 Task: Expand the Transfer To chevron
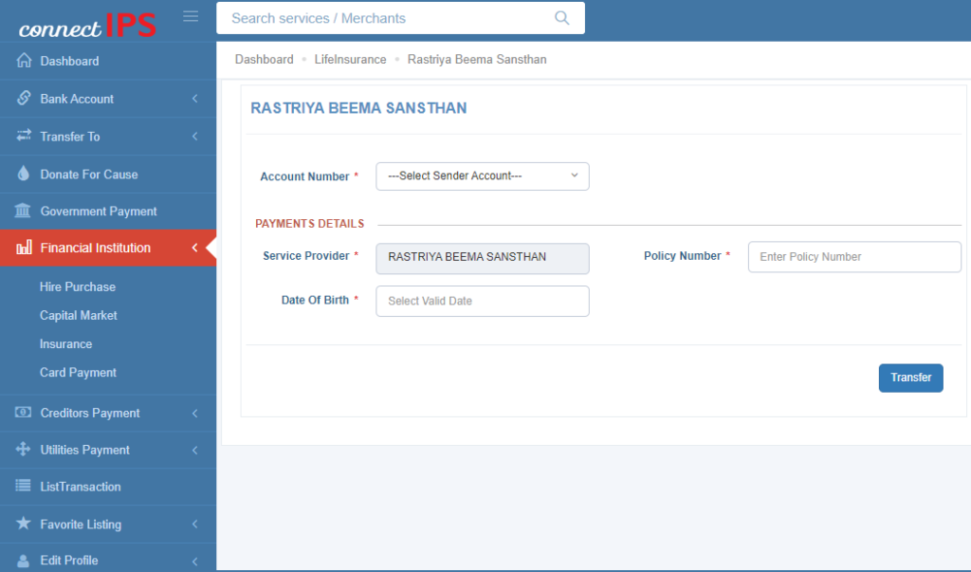[x=195, y=137]
